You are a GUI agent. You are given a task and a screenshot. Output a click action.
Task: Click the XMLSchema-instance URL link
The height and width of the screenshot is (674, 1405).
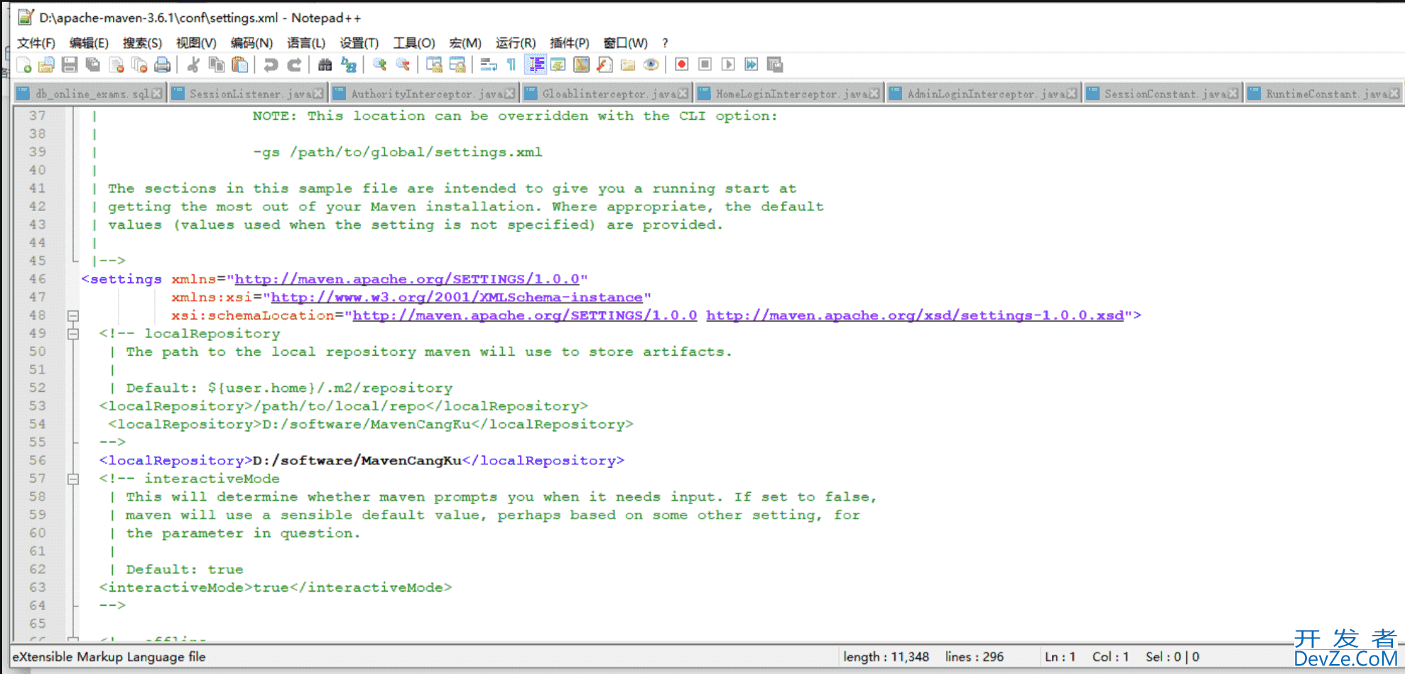click(457, 298)
